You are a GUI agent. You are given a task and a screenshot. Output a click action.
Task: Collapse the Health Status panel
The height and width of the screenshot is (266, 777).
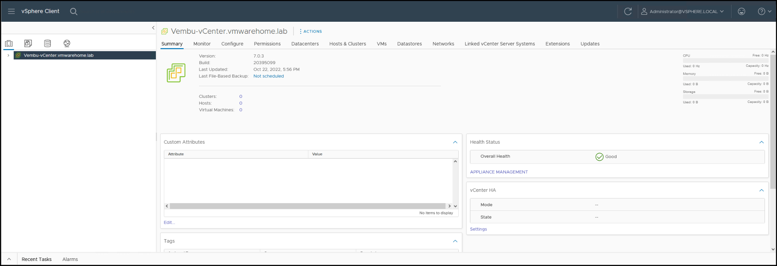coord(761,142)
